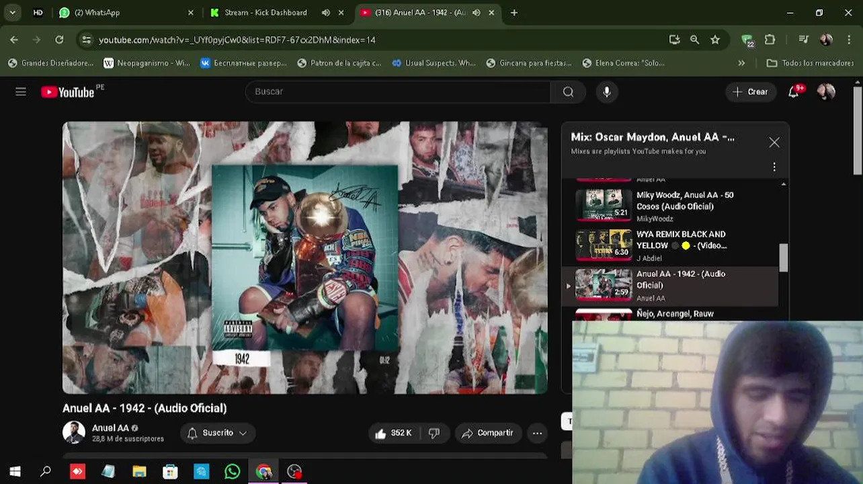Expand the Suscrito subscription dropdown
The height and width of the screenshot is (484, 863).
[x=217, y=433]
